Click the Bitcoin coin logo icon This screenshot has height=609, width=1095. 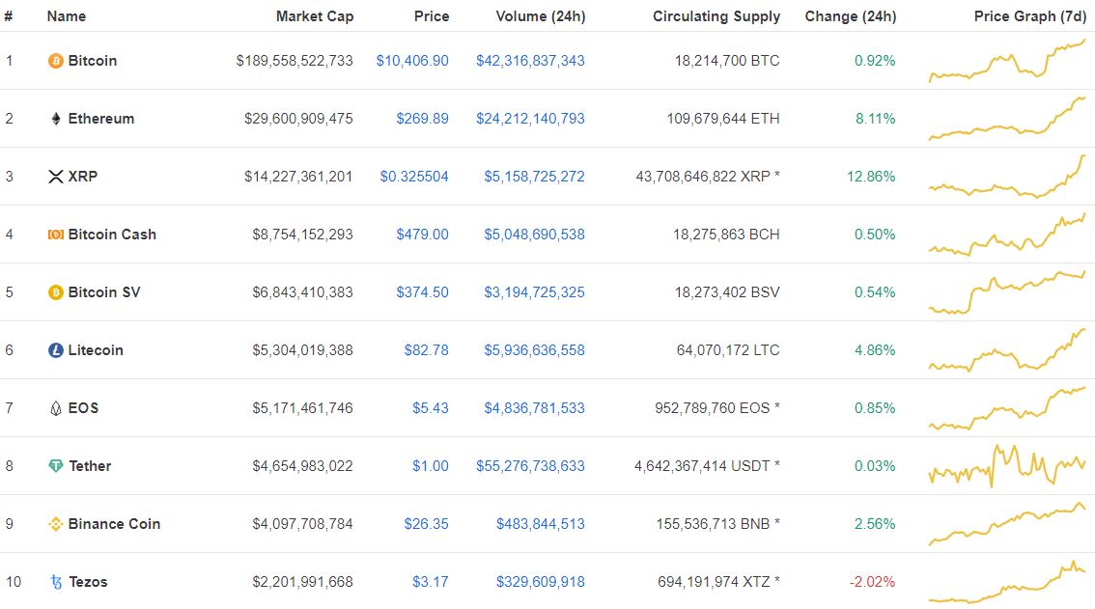[x=55, y=61]
